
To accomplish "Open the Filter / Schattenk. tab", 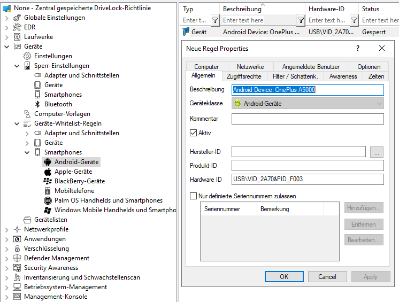I will point(295,76).
